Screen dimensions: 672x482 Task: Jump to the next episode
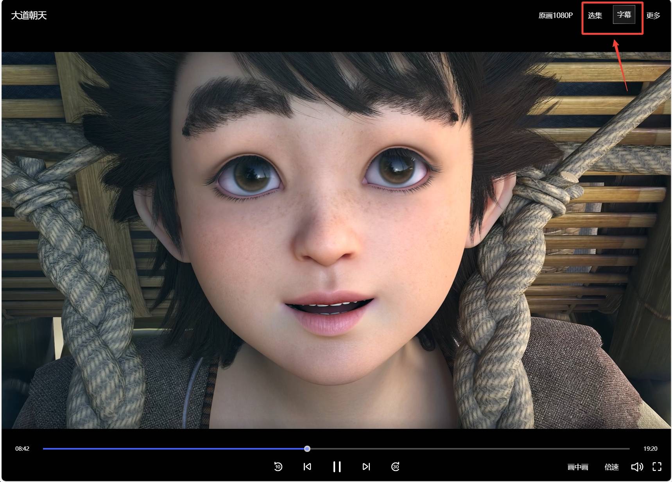(x=366, y=467)
